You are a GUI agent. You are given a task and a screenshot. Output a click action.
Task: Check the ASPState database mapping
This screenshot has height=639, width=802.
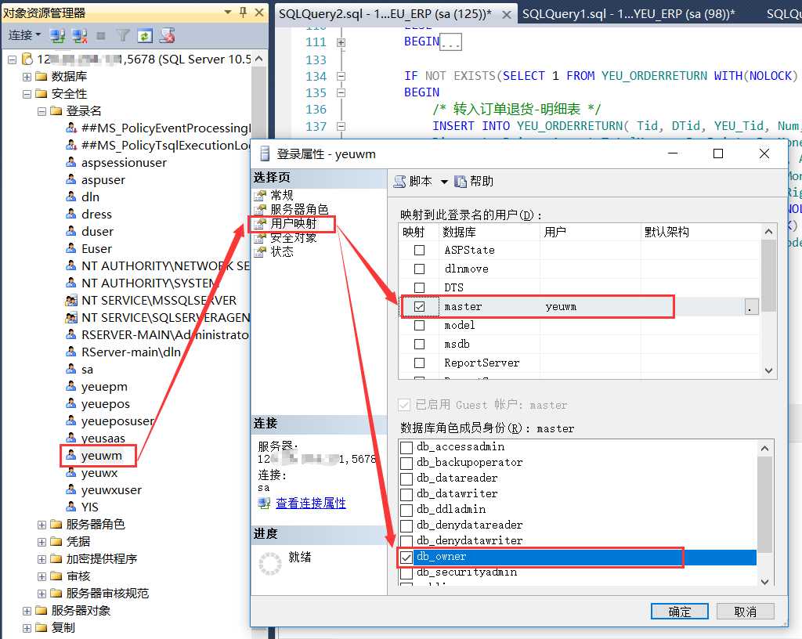tap(420, 250)
